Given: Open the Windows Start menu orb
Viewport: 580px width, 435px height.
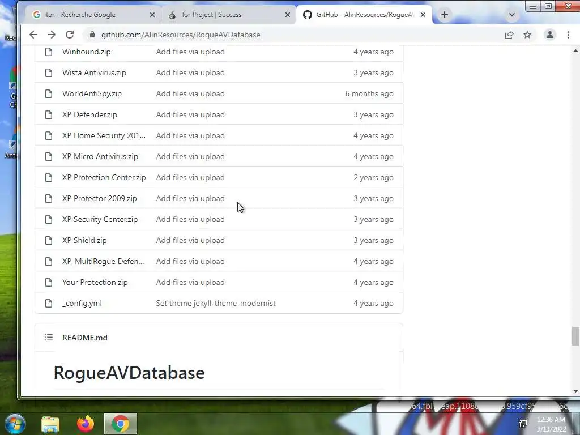Looking at the screenshot, I should 15,424.
